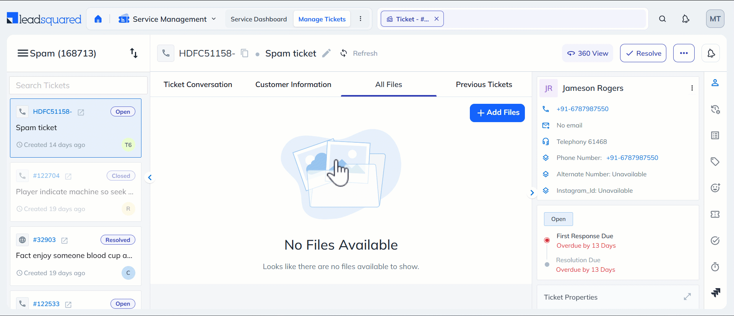Open the search magnifier in header
The image size is (734, 316).
[663, 19]
